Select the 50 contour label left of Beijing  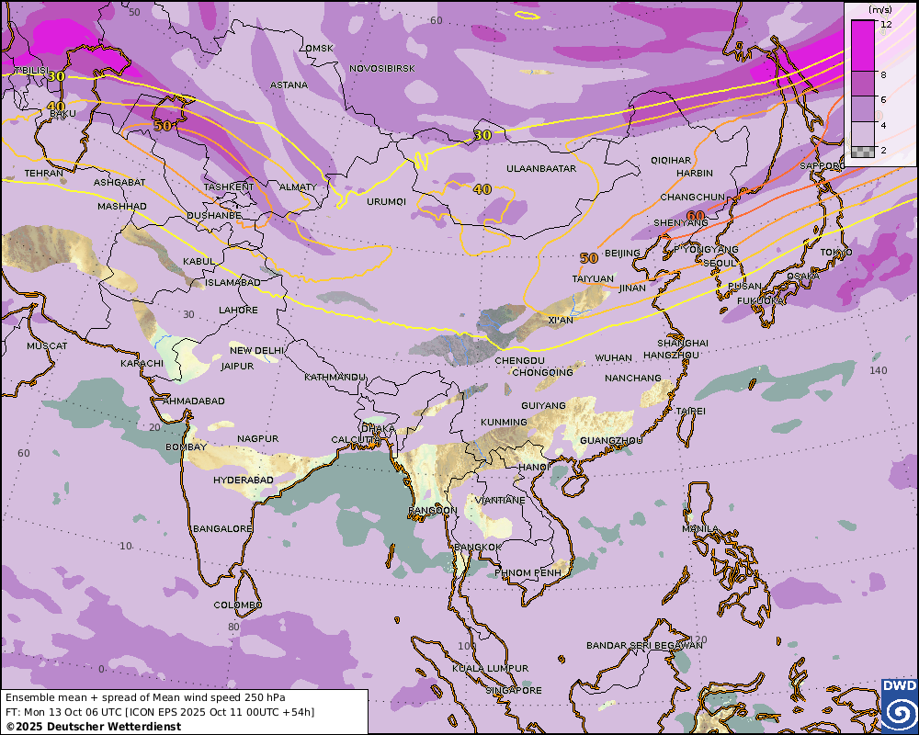pos(588,257)
